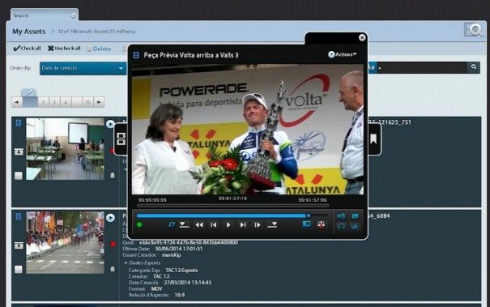
Task: Click the green status indicator in the player
Action: pos(139,224)
